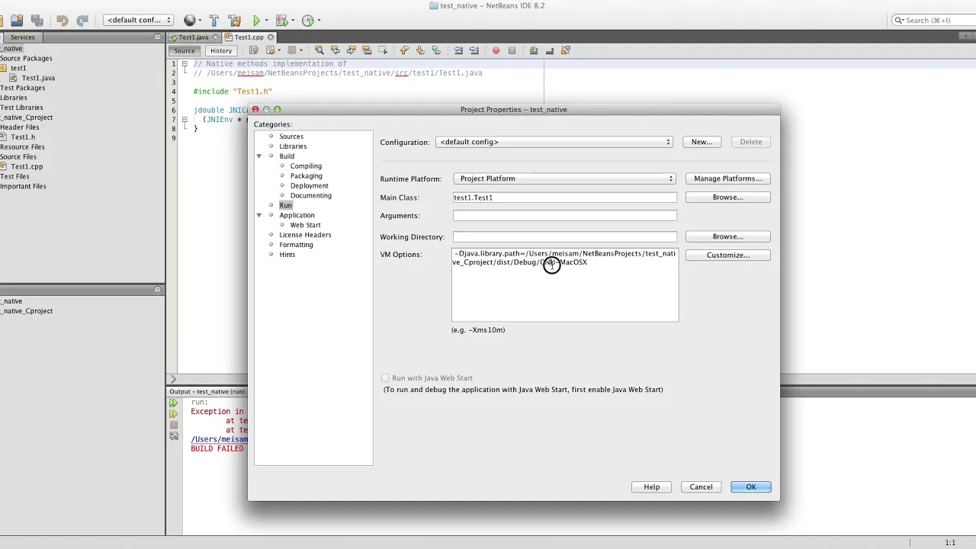Click Next Bookmark icon in editor toolbar
The image size is (976, 549).
coord(420,50)
